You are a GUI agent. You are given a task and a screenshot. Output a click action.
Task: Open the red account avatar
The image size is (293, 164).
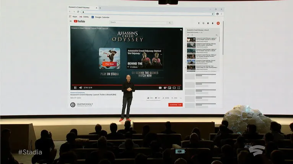218,23
